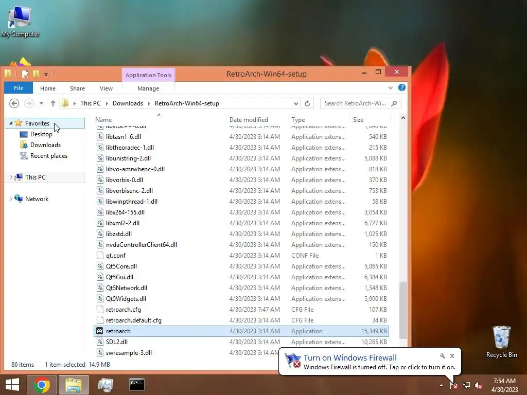The image size is (527, 395).
Task: Go up one folder level
Action: pyautogui.click(x=53, y=103)
